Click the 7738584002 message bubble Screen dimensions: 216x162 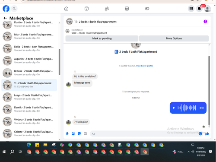pos(81,122)
